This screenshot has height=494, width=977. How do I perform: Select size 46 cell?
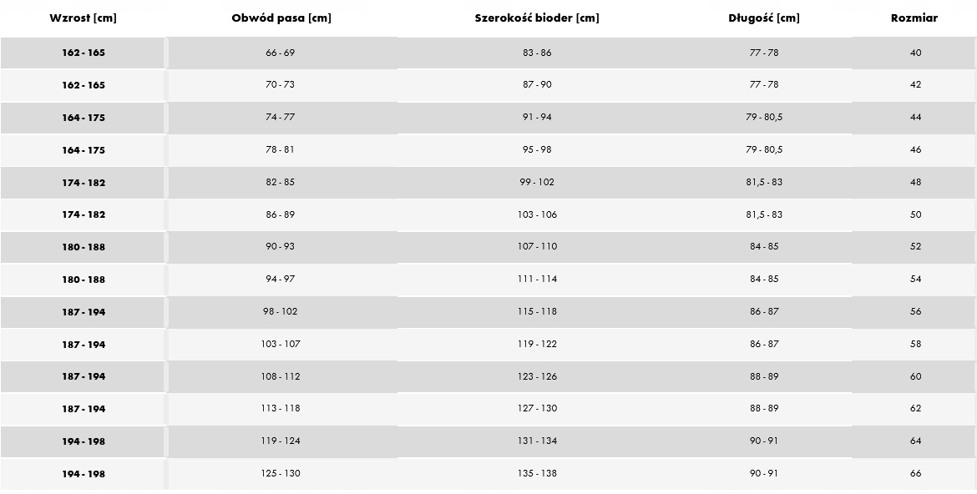(x=916, y=150)
